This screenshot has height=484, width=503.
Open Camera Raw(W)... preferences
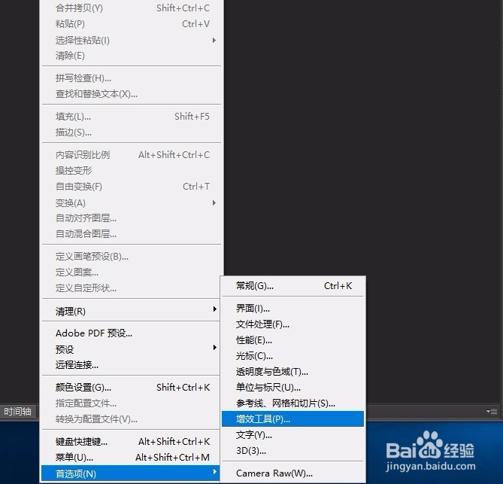coord(293,473)
